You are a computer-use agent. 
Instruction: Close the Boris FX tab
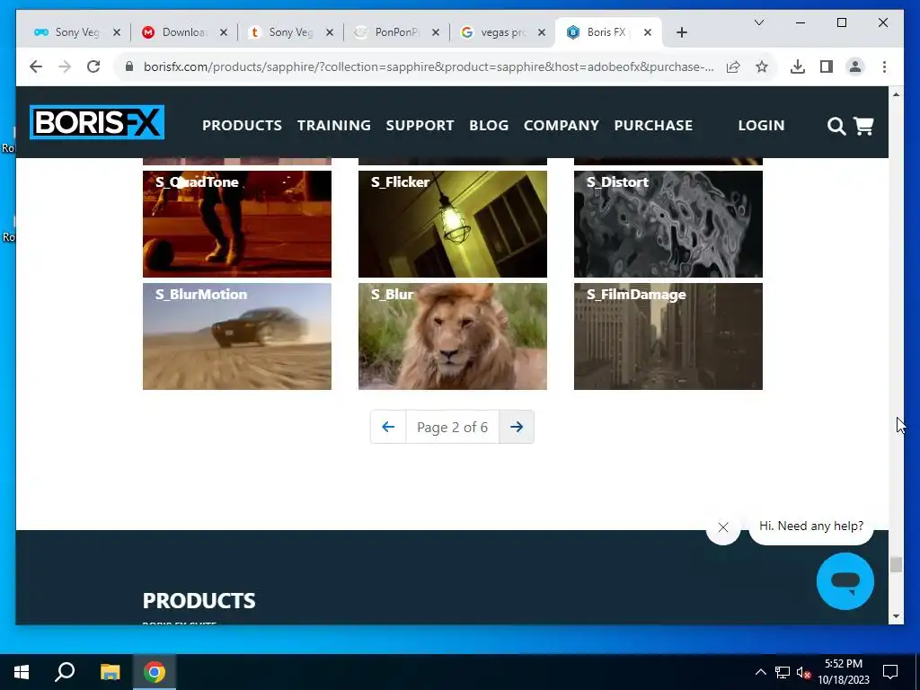point(647,33)
